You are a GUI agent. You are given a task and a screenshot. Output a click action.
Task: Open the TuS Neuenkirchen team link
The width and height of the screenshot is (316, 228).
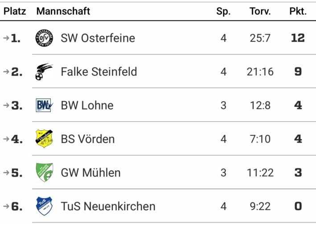point(108,206)
